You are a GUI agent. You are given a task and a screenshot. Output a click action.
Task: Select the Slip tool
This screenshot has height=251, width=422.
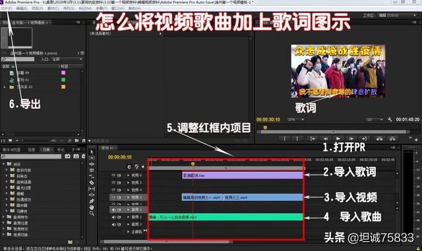(92, 188)
